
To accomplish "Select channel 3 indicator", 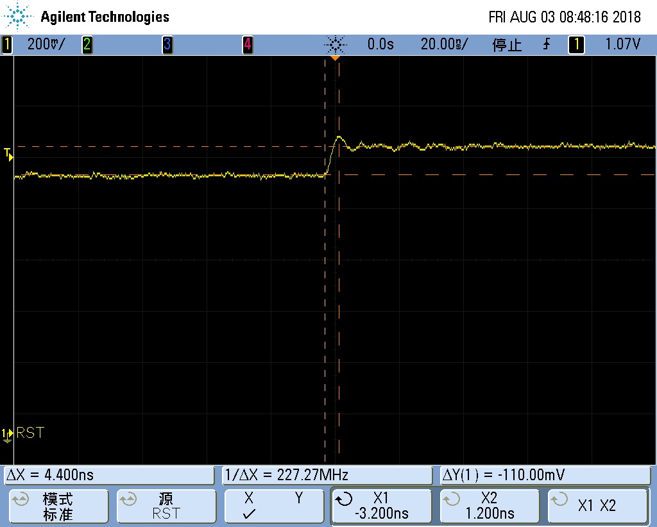I will [x=167, y=44].
